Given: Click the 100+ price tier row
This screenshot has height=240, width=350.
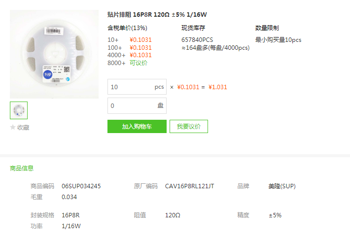Looking at the screenshot, I should (x=130, y=47).
